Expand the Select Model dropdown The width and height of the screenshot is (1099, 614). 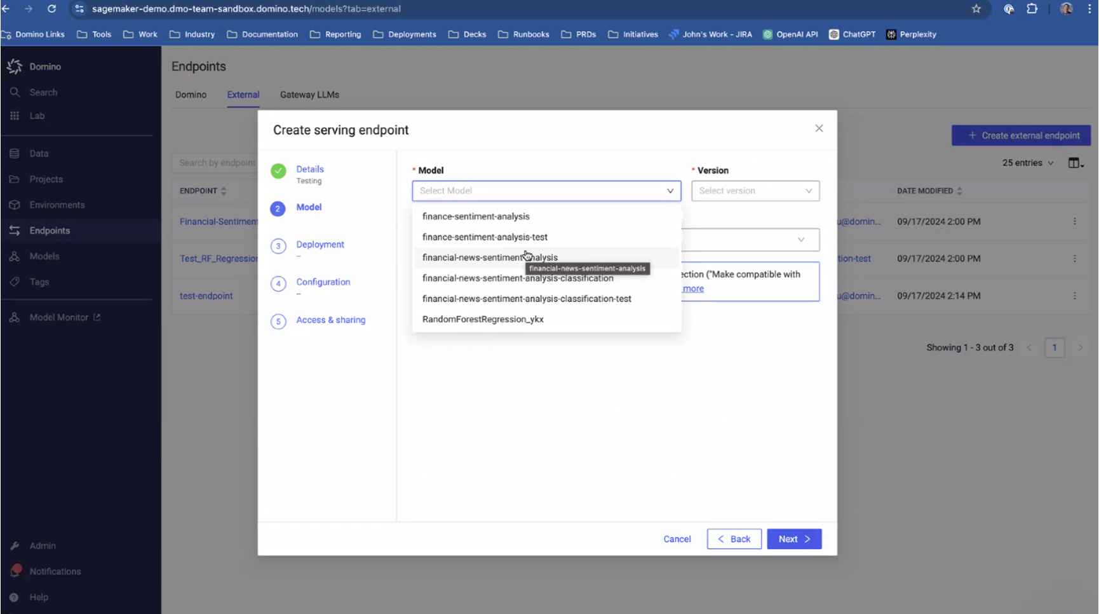point(546,191)
